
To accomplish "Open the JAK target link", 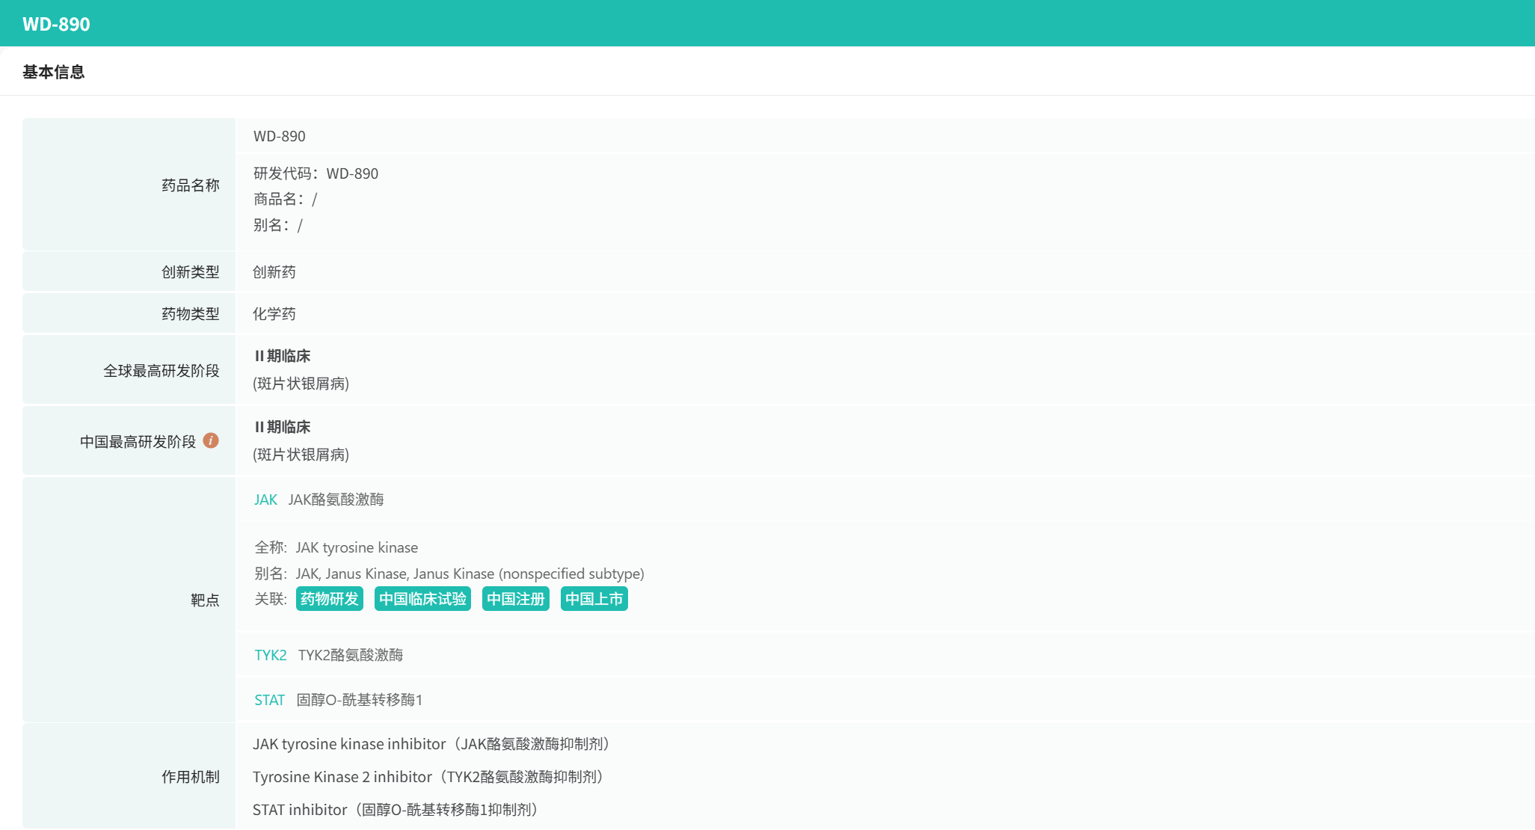I will 265,499.
